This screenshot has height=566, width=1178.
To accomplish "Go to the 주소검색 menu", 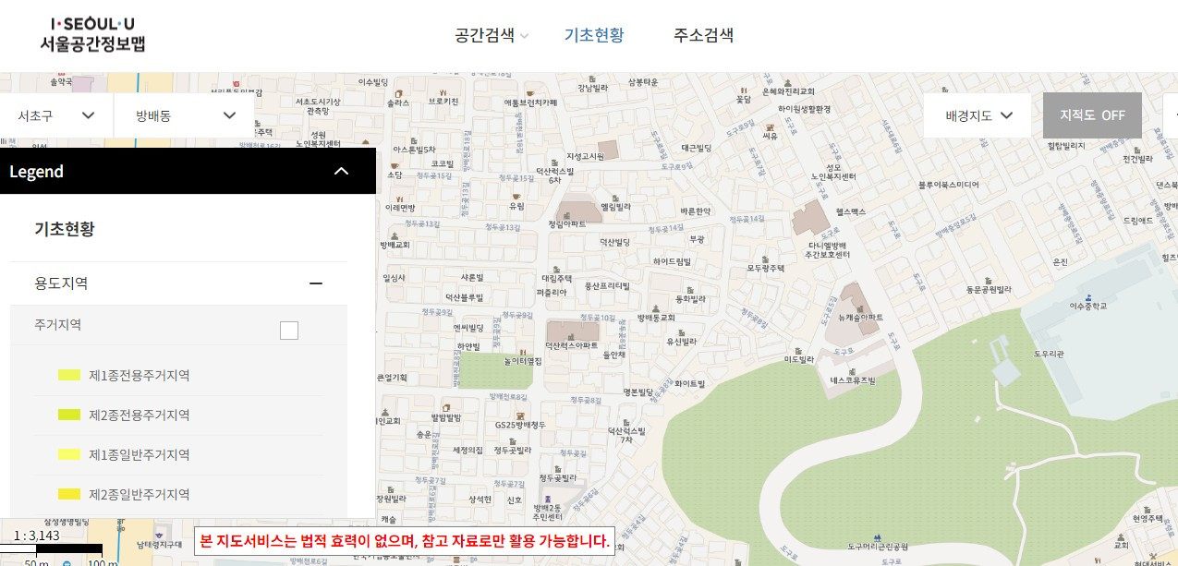I will 704,36.
